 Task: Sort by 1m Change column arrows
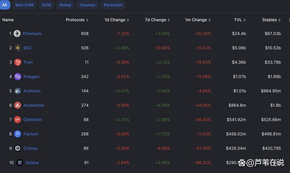click(209, 20)
